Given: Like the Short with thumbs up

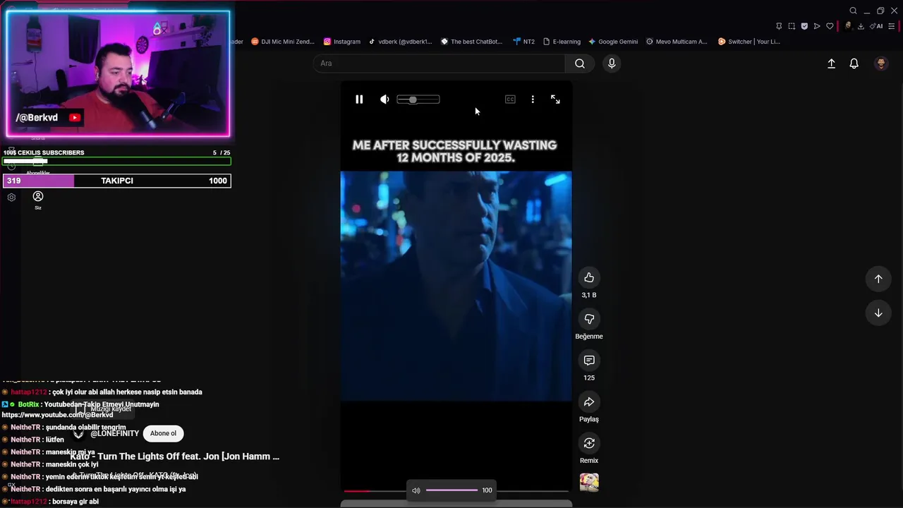Looking at the screenshot, I should tap(589, 278).
